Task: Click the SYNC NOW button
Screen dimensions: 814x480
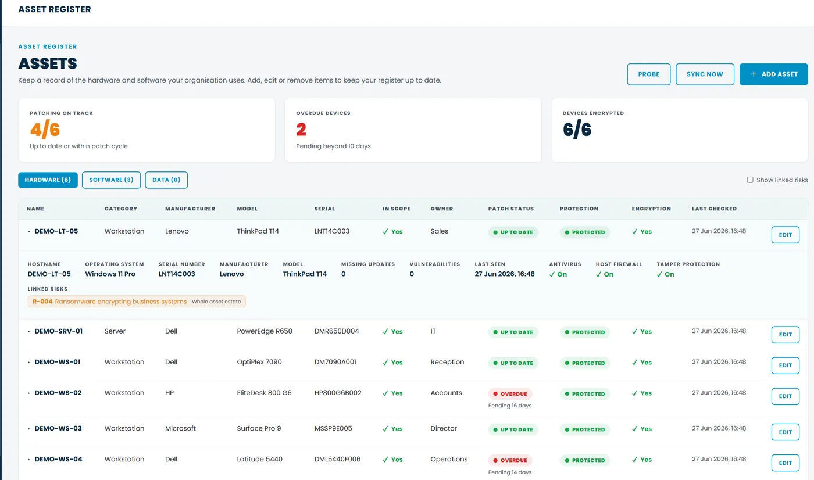Action: 705,74
